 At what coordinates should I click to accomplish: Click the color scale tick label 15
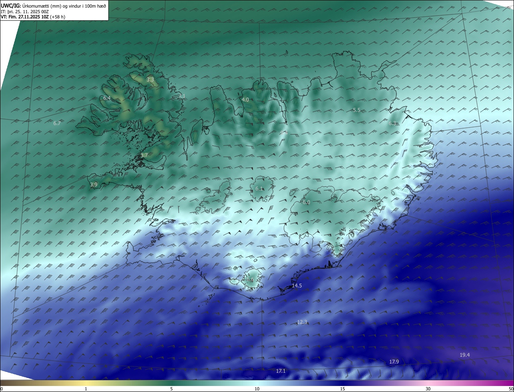343,389
